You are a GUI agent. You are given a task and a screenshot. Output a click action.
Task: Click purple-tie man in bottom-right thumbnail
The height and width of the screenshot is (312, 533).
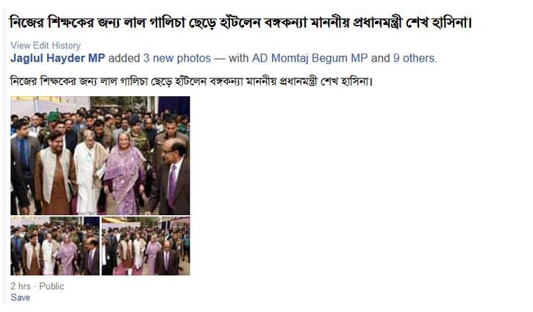(x=166, y=258)
